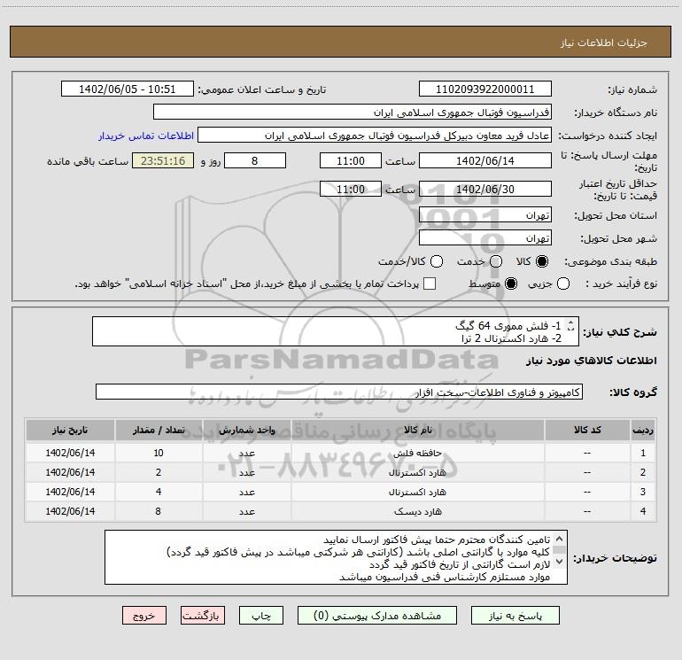Click the گروه کالا field
Screen dimensions: 682x660
tap(339, 392)
